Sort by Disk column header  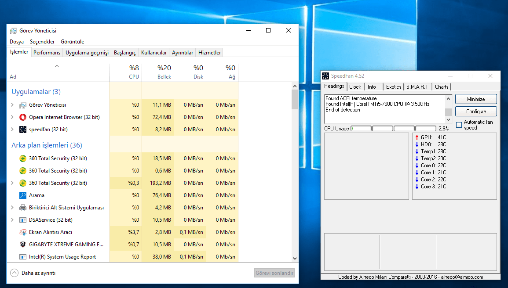pyautogui.click(x=190, y=72)
